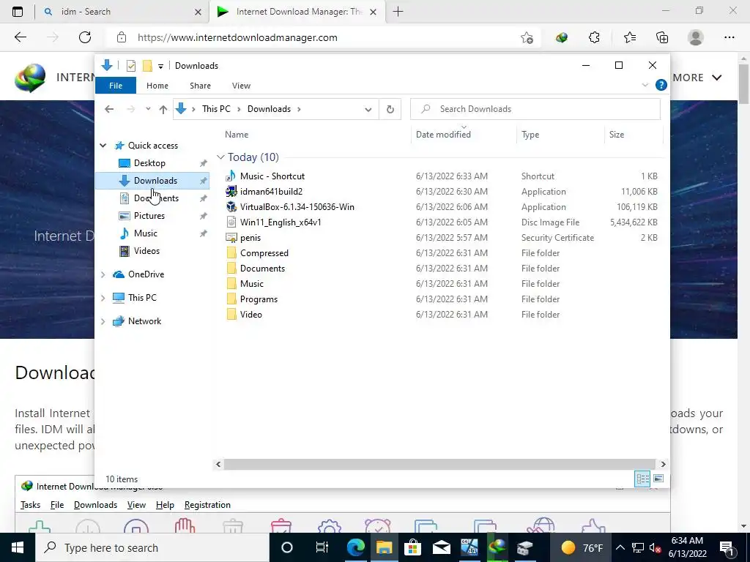Select Videos in Quick access
The height and width of the screenshot is (562, 750).
146,251
